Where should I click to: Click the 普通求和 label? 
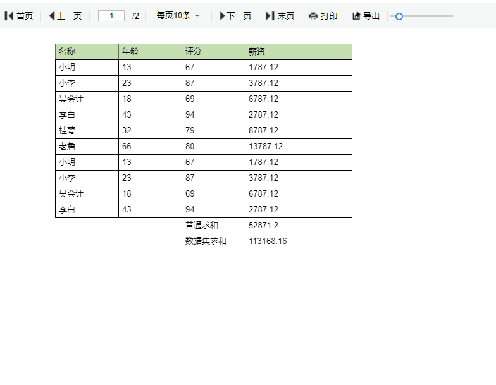[202, 225]
